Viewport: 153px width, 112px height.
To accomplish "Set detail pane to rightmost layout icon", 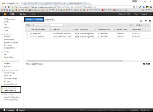I will coord(149,64).
